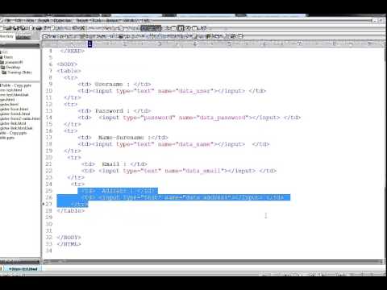This screenshot has width=387, height=290.
Task: Select the Users folder in directory tree
Action: click(x=8, y=57)
